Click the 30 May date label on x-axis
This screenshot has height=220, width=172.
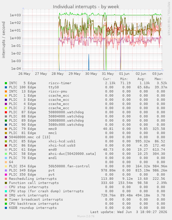pos(91,74)
